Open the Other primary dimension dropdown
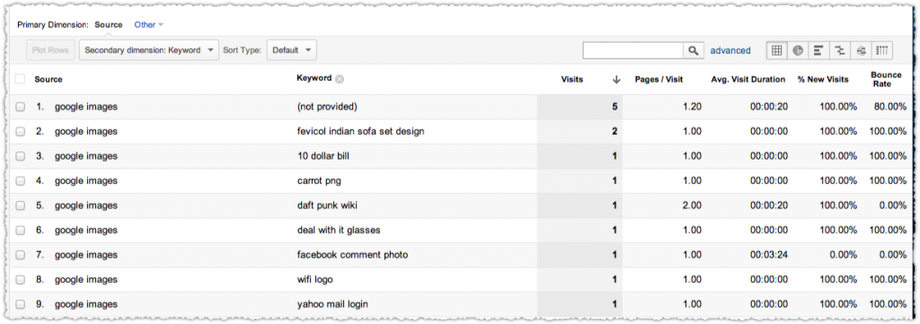The width and height of the screenshot is (920, 324). click(148, 24)
